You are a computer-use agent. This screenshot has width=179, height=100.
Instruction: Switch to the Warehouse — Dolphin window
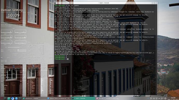coord(34,98)
